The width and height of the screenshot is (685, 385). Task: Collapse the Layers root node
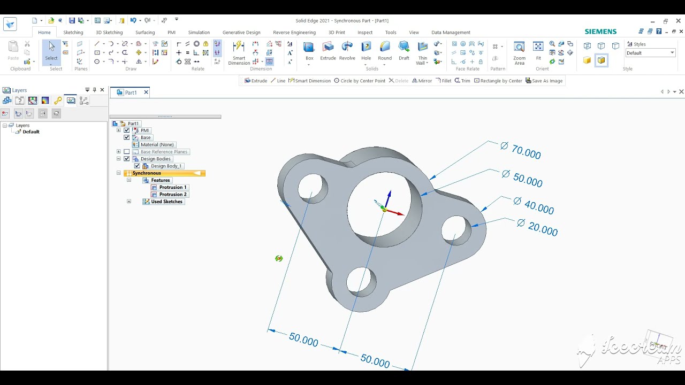coord(5,125)
